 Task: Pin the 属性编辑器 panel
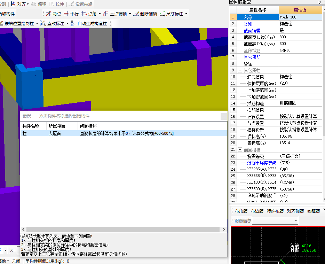(x=319, y=2)
